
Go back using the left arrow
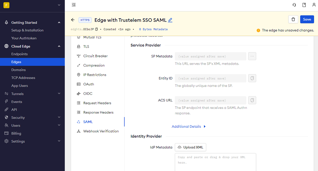point(73,20)
